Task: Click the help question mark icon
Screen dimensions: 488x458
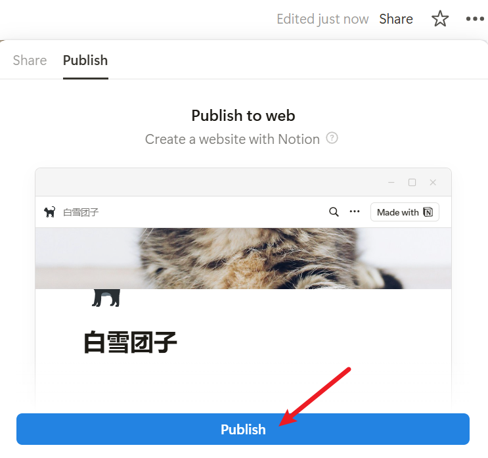Action: 332,138
